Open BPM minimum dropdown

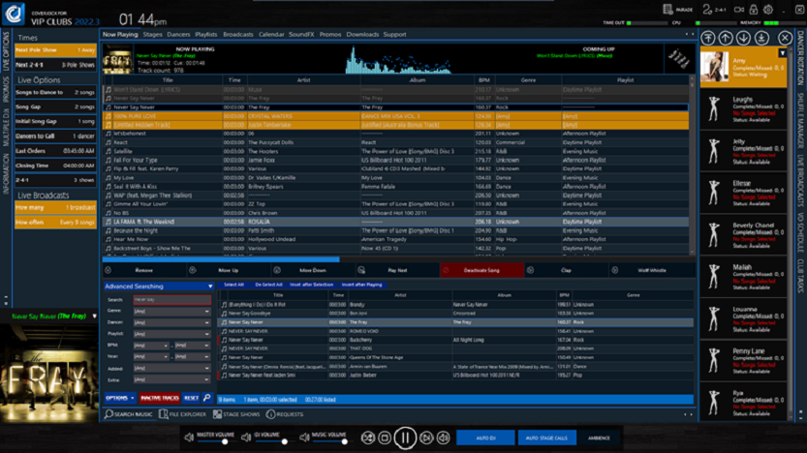(x=151, y=346)
